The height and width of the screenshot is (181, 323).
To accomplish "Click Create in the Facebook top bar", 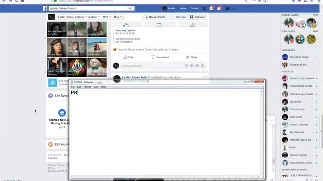I will [x=194, y=8].
